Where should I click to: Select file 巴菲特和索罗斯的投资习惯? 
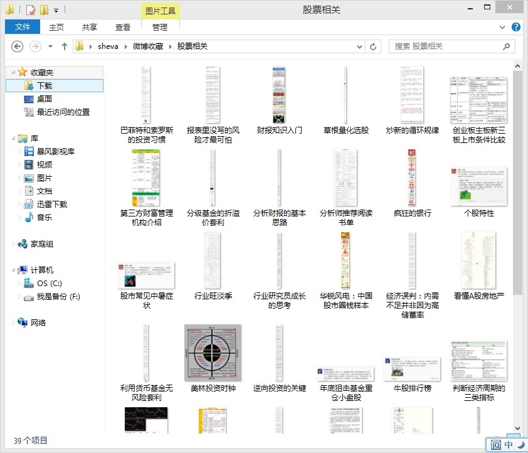click(x=146, y=105)
